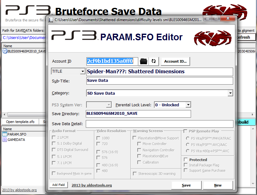Screen dimensions: 257x195
Task: Check the Move Controller checkbox
Action: [x=139, y=144]
